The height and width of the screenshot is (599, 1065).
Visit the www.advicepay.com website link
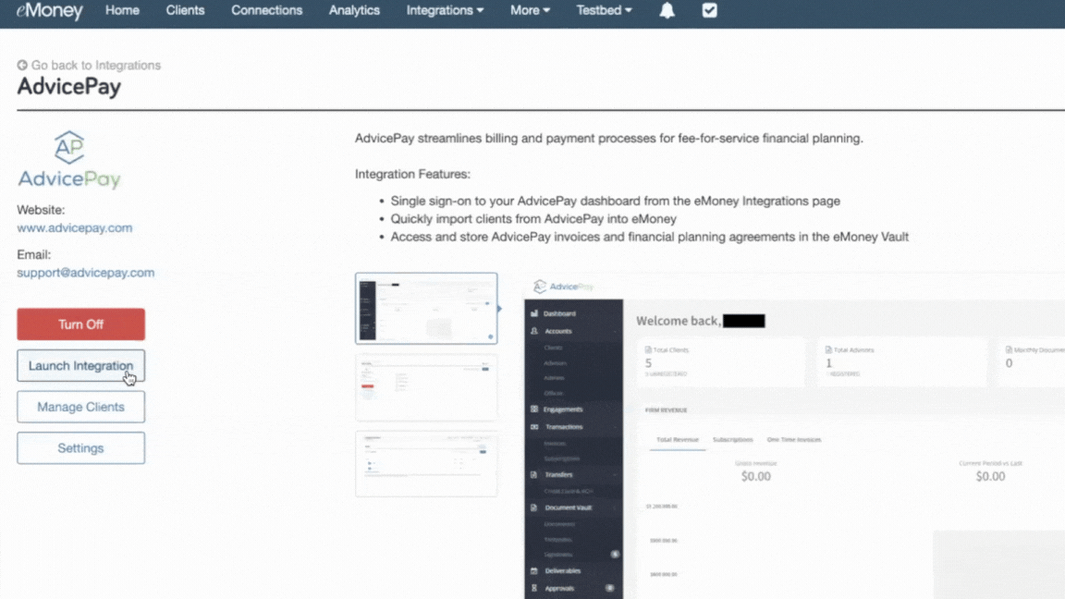74,227
